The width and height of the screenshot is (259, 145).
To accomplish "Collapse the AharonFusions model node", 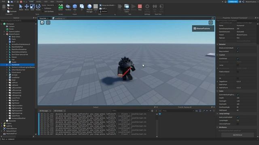I will 4,34.
